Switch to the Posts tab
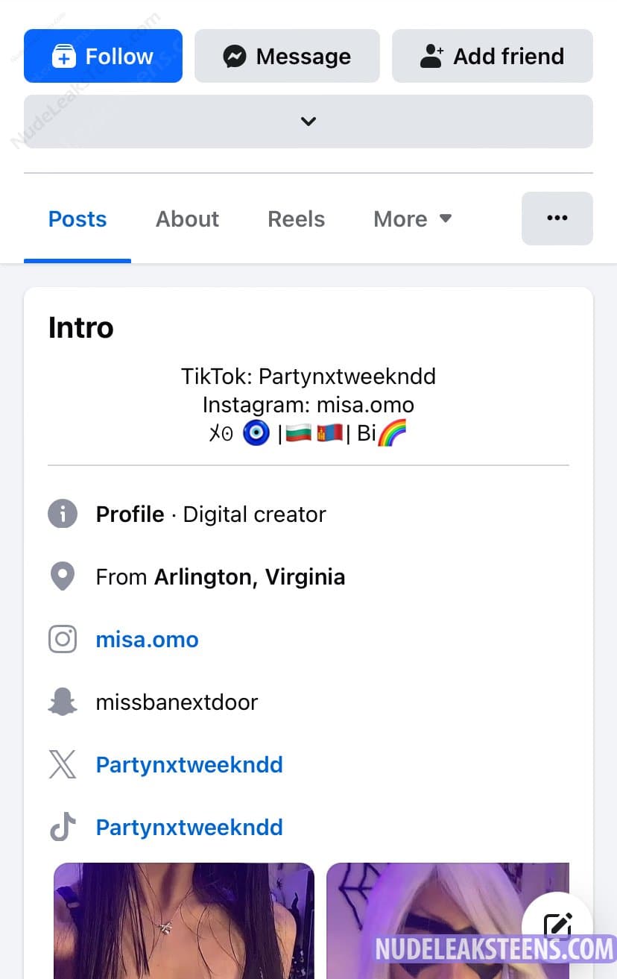 [77, 219]
